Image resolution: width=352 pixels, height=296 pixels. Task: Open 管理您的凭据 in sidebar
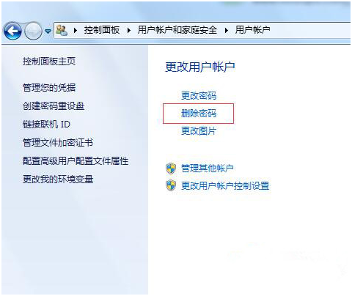(49, 88)
